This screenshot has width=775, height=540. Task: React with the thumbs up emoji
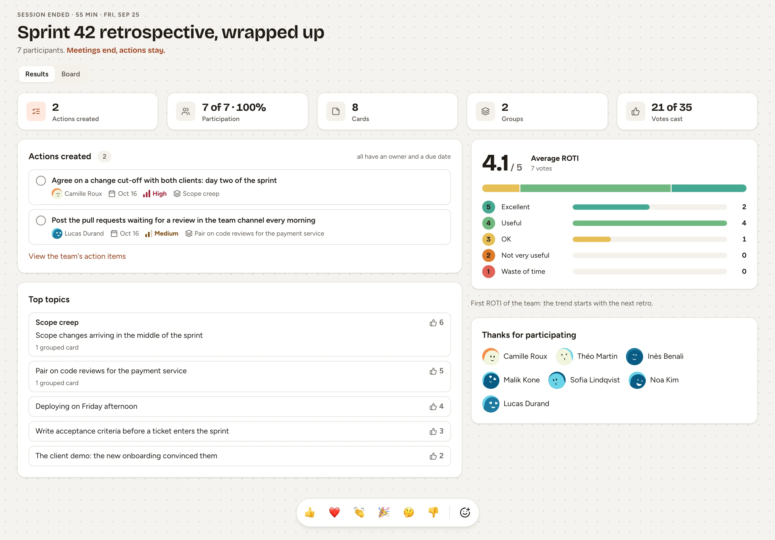click(x=309, y=512)
